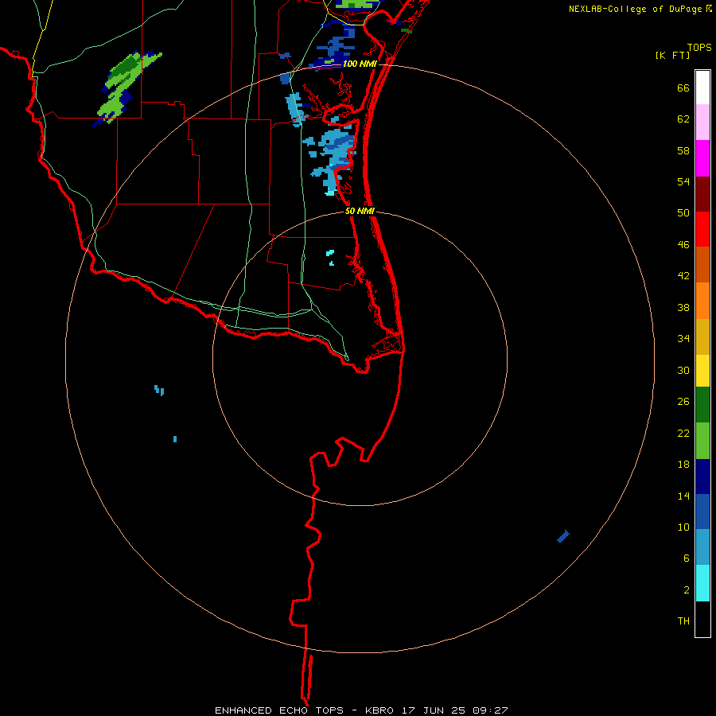This screenshot has height=716, width=716.
Task: Click the legend value '18'
Action: click(x=683, y=465)
